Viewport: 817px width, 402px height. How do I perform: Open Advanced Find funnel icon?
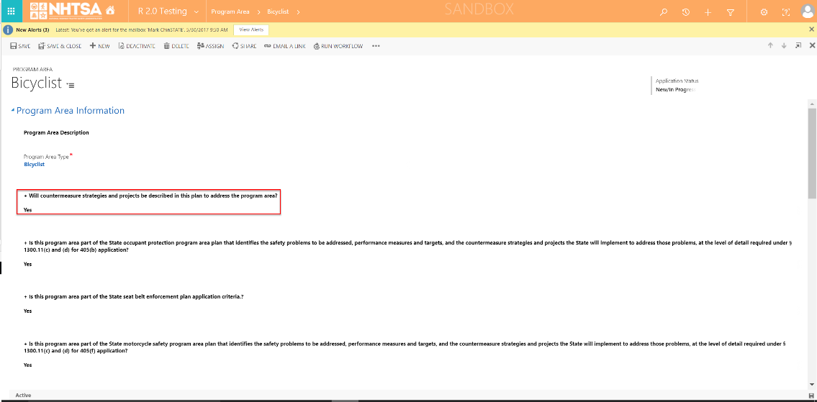tap(731, 12)
